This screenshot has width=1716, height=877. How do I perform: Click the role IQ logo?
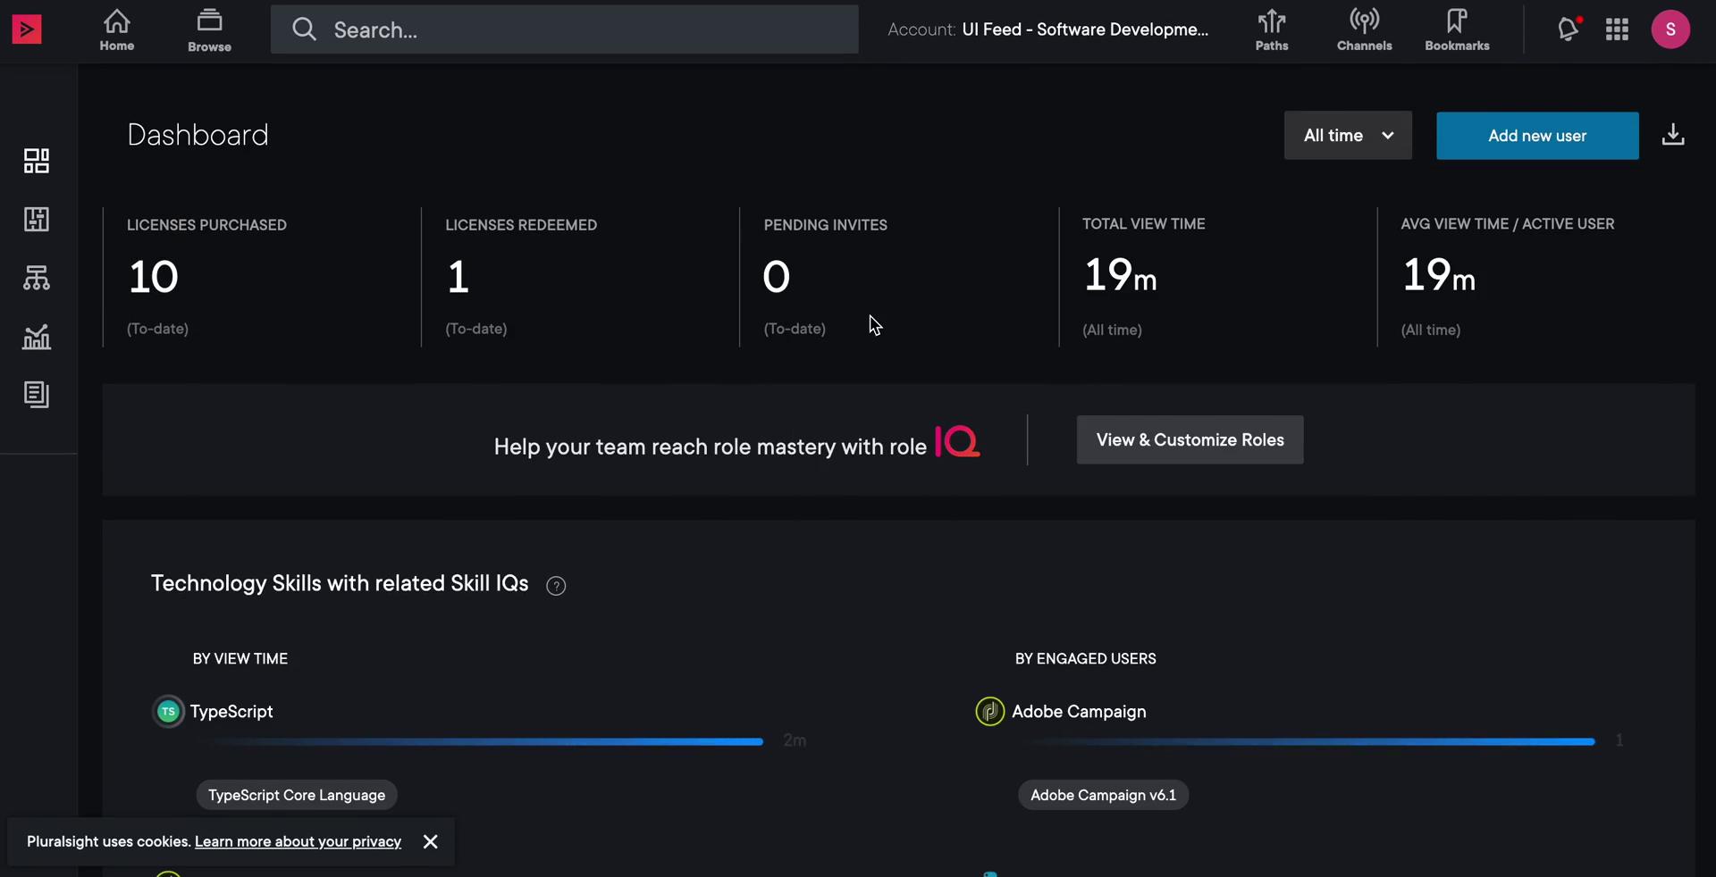(x=957, y=441)
